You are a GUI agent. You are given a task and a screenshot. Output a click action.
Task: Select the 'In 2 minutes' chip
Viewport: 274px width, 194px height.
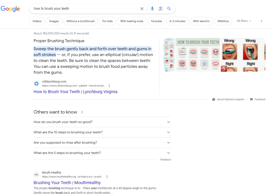point(177,21)
